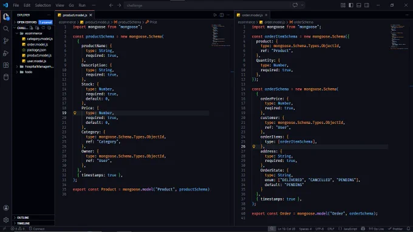Open the Accounts icon in activity bar
Viewport: 413px width, 232px height.
6,208
